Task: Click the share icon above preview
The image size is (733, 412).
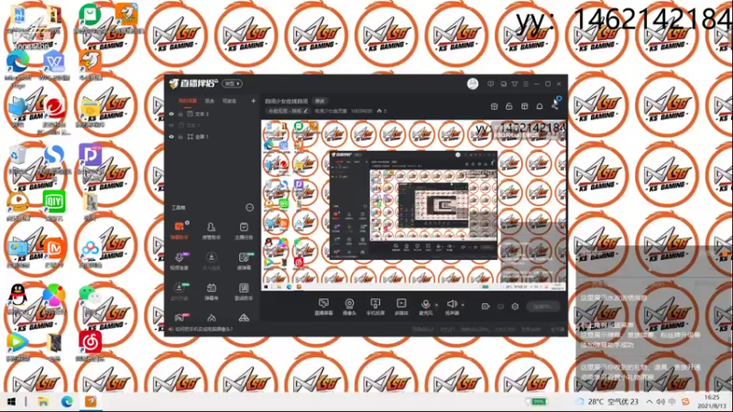Action: (555, 106)
